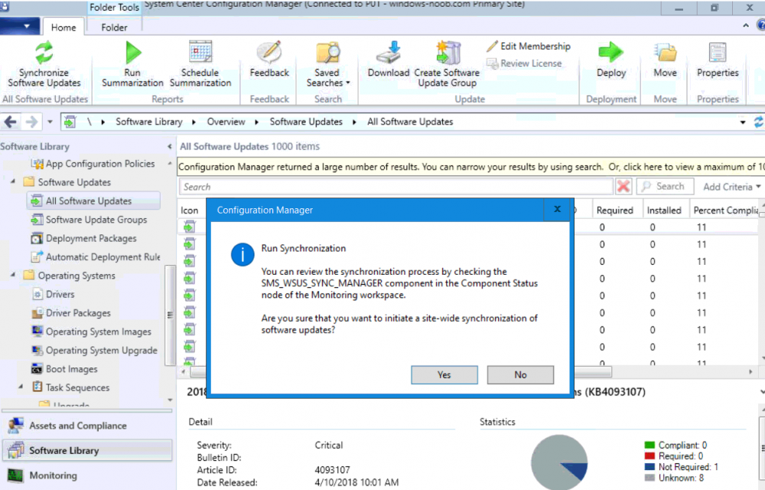The height and width of the screenshot is (490, 765).
Task: Click Software Updates in the breadcrumb path
Action: pos(306,122)
